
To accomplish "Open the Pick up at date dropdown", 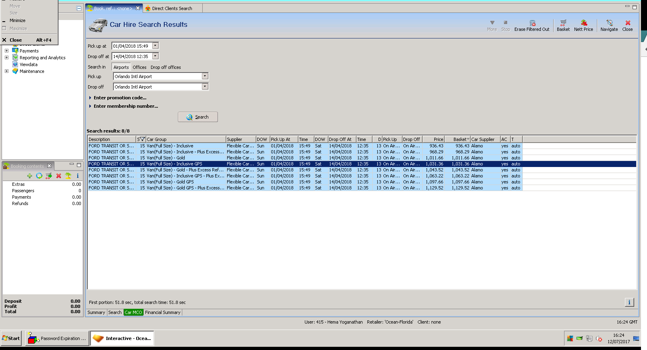I will coord(155,46).
